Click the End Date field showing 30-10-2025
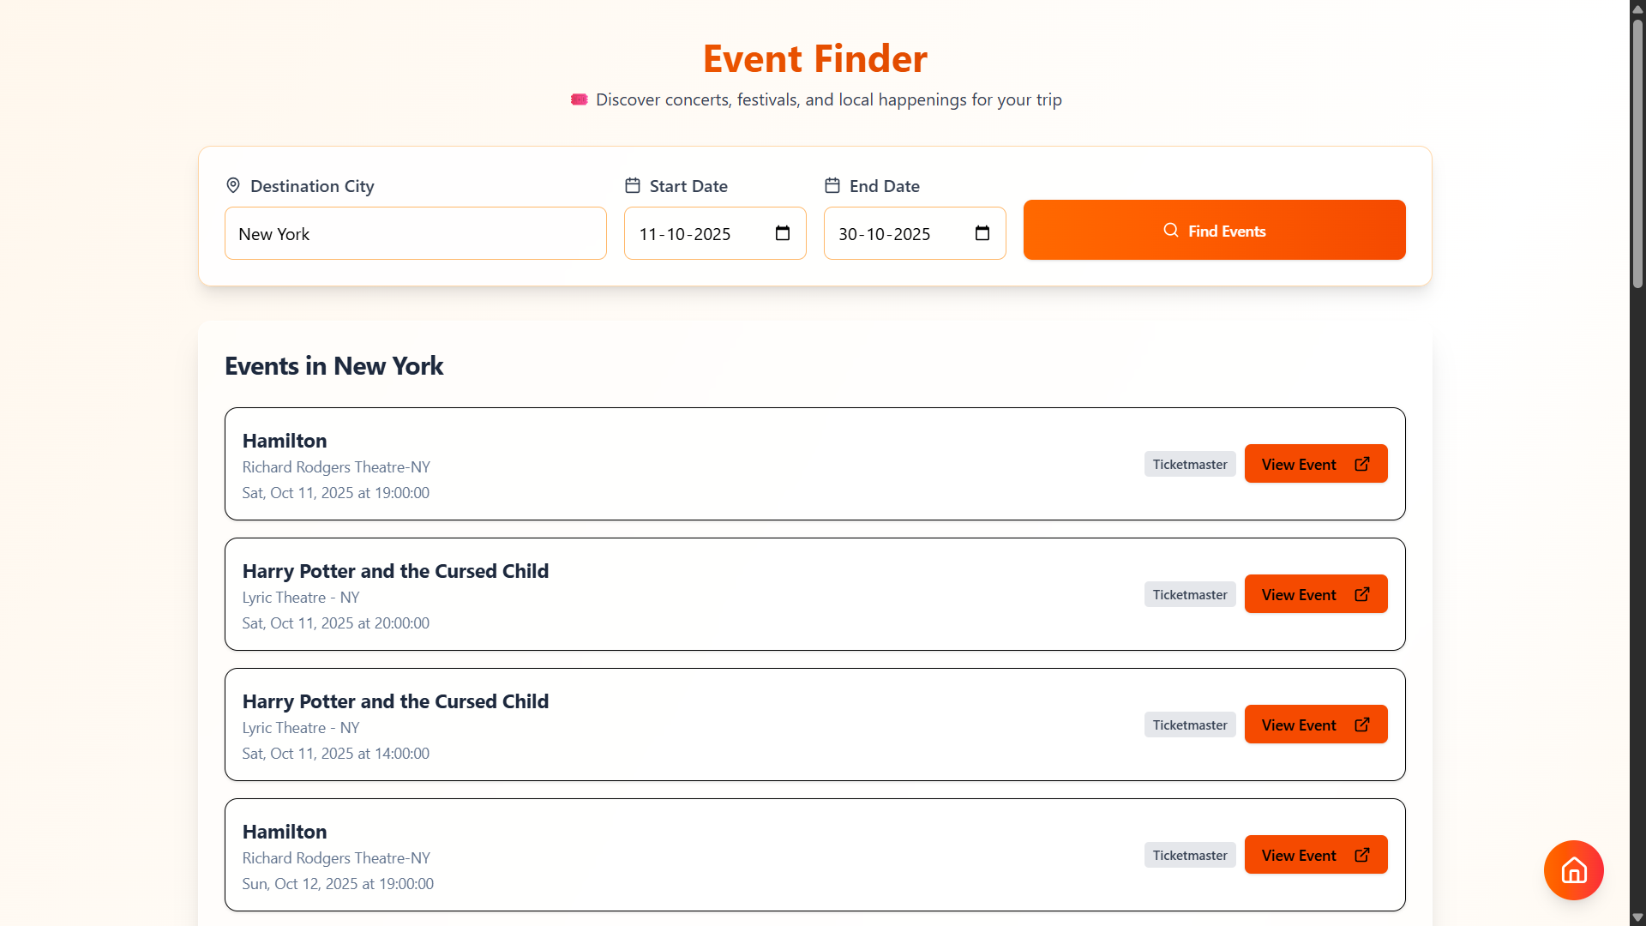Screen dimensions: 1646x926 896,233
